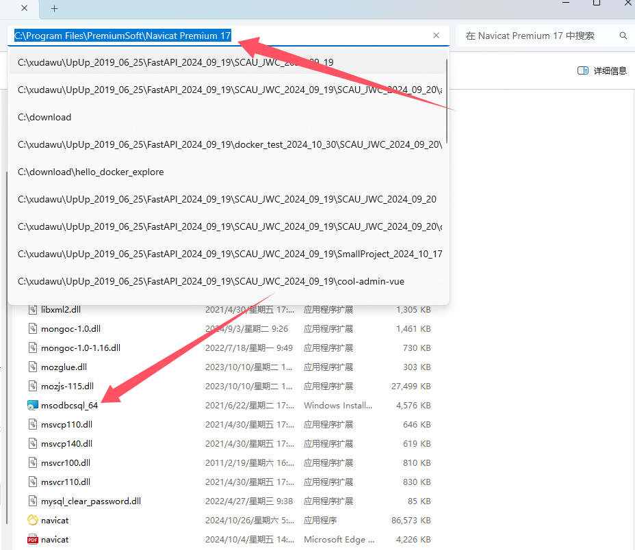The height and width of the screenshot is (550, 635).
Task: Click the msvcp110.dll file icon
Action: 33,424
